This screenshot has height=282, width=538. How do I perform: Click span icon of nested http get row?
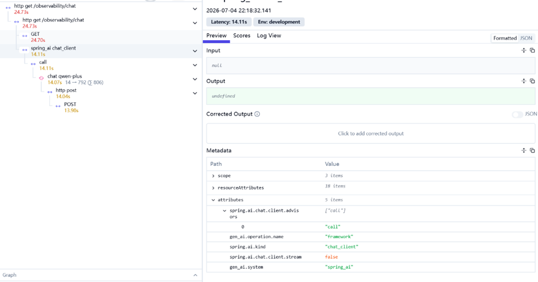[x=16, y=22]
